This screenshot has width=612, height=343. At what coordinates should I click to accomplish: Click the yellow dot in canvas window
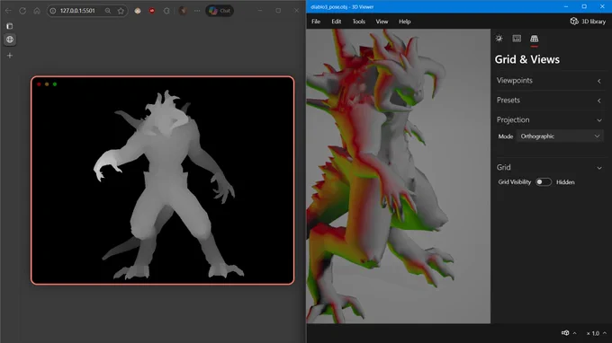(47, 84)
